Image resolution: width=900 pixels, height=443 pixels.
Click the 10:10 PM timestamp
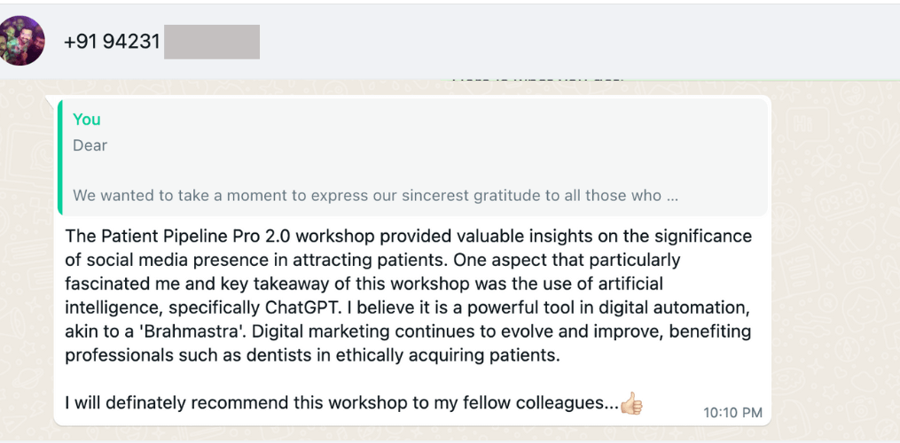coord(732,412)
